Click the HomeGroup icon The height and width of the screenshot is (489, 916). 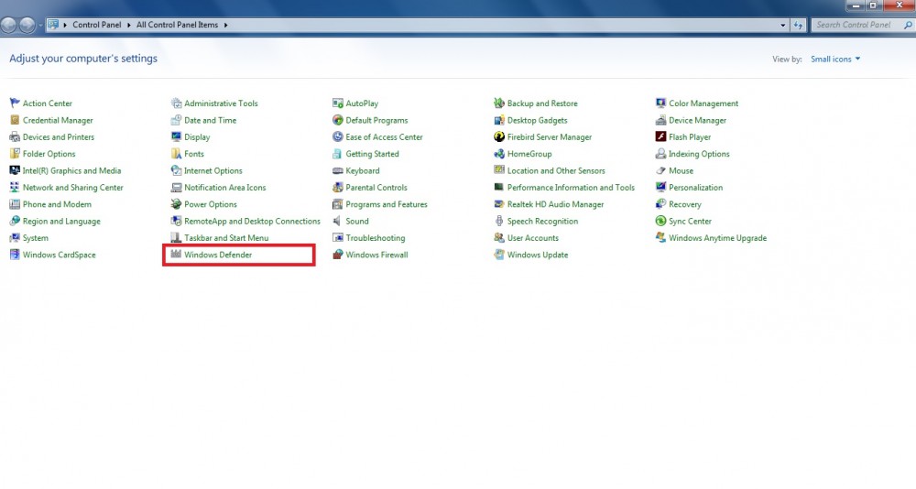pyautogui.click(x=499, y=154)
